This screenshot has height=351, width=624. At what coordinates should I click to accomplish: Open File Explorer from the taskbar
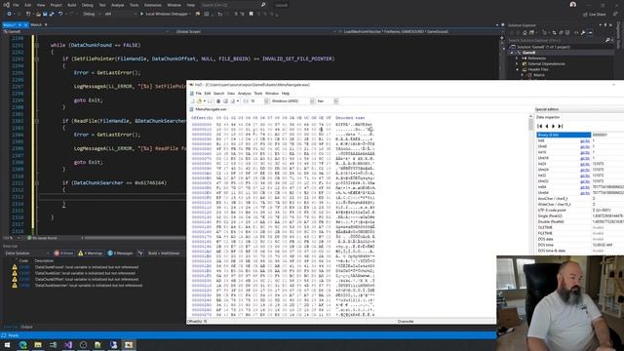click(38, 344)
